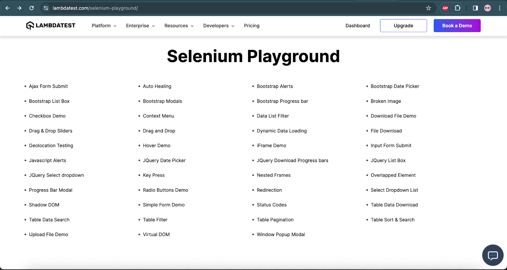The height and width of the screenshot is (270, 507).
Task: Click the Book a Demo button
Action: tap(457, 26)
